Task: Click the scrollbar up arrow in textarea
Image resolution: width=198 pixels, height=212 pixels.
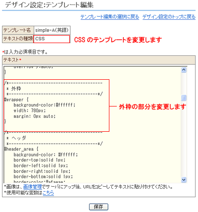Action: click(x=184, y=70)
